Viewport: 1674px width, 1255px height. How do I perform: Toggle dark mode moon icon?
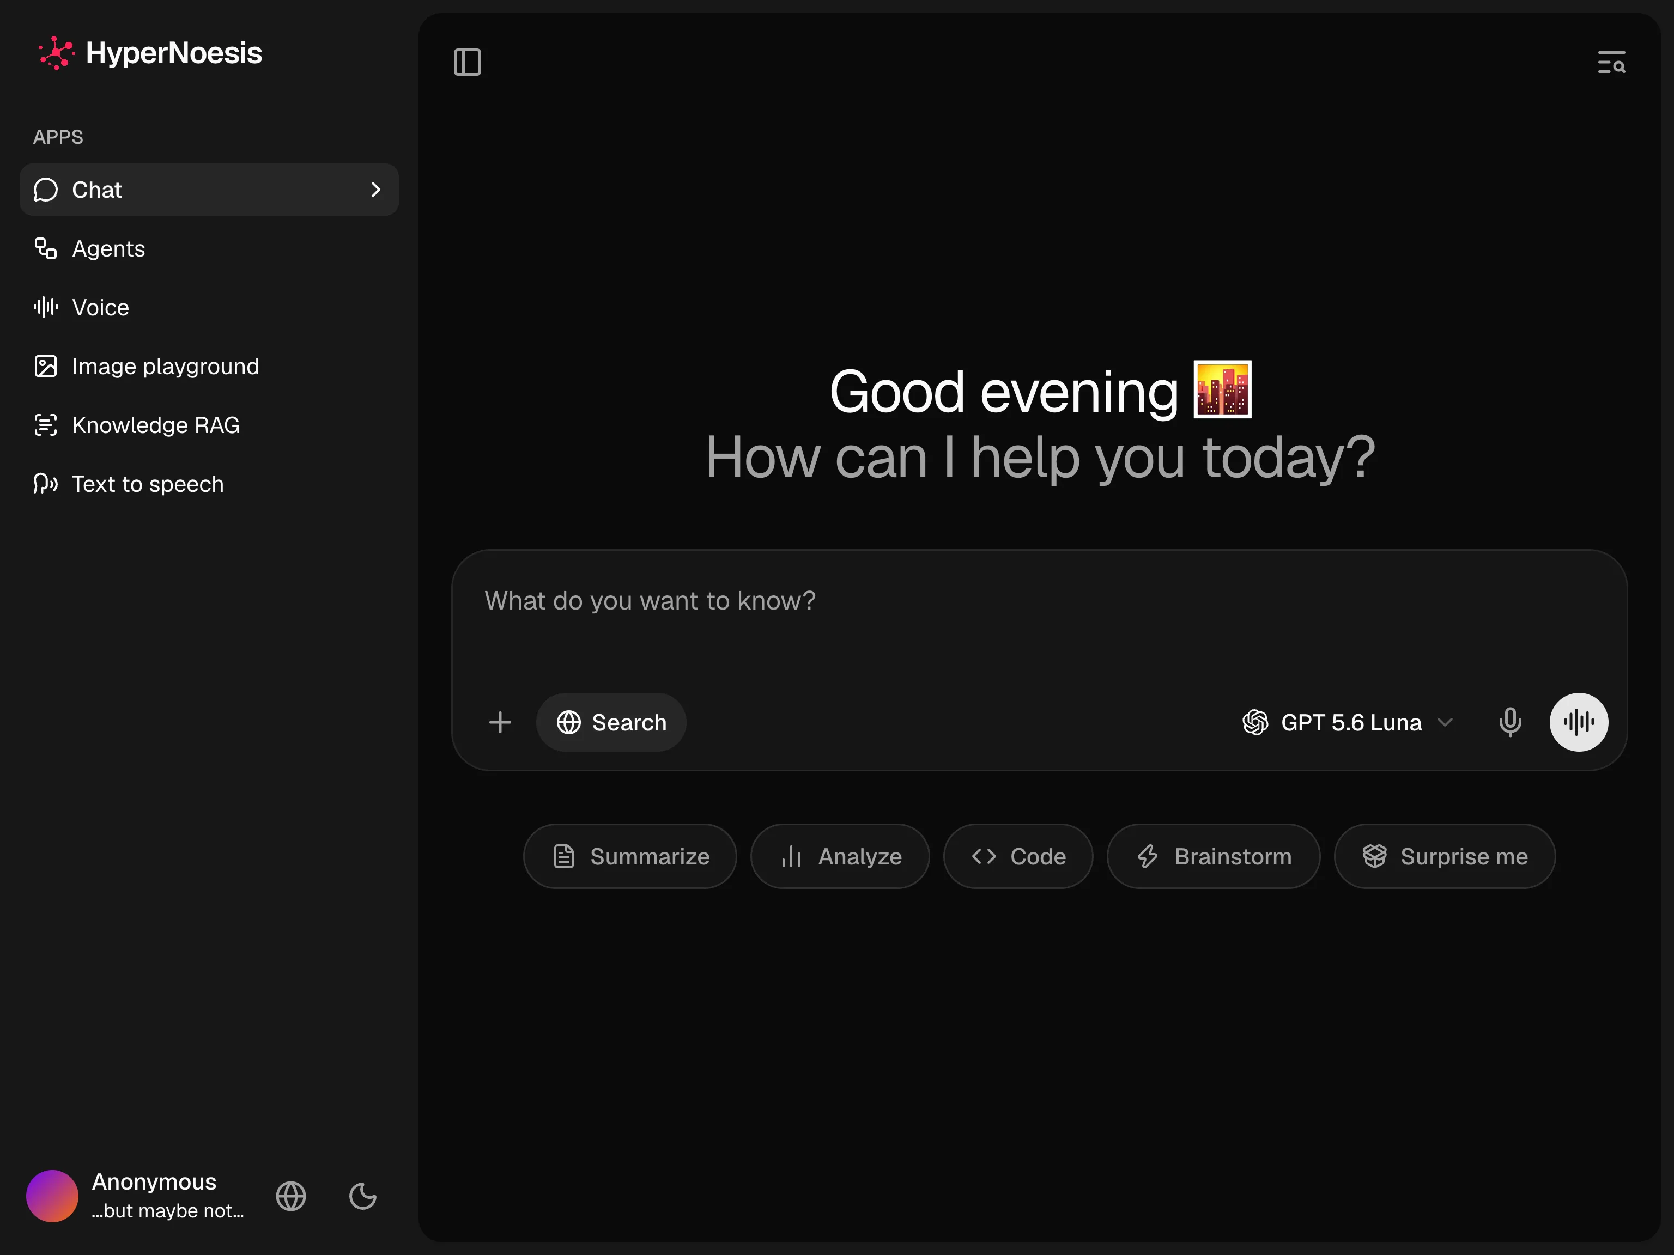point(362,1196)
